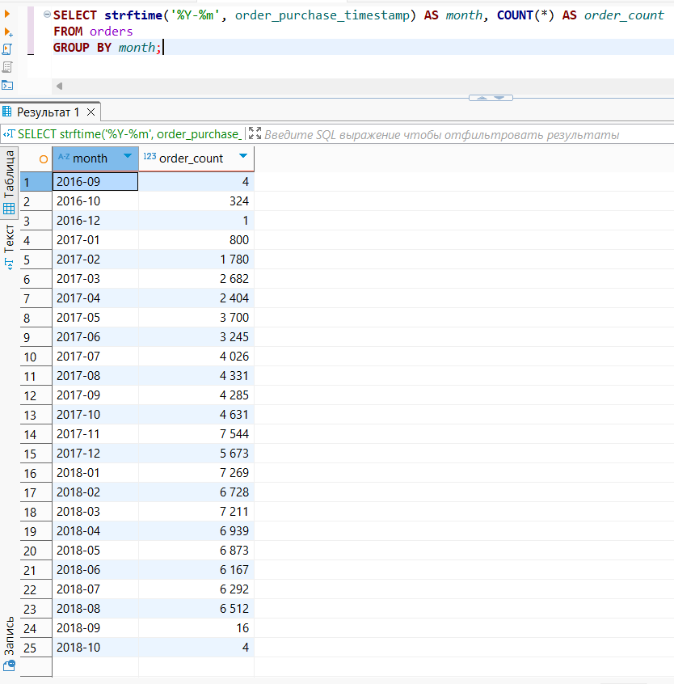The width and height of the screenshot is (674, 684).
Task: Click the row-marker circle in grid corner
Action: (43, 158)
